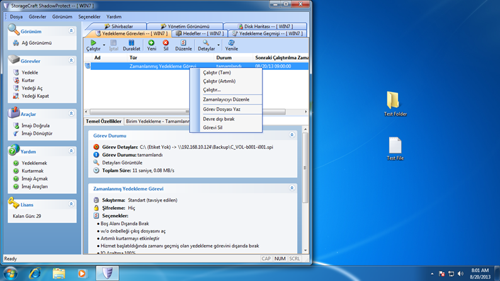Collapse the Yardım sidebar panel
Viewport: 500px width, 281px height.
71,151
